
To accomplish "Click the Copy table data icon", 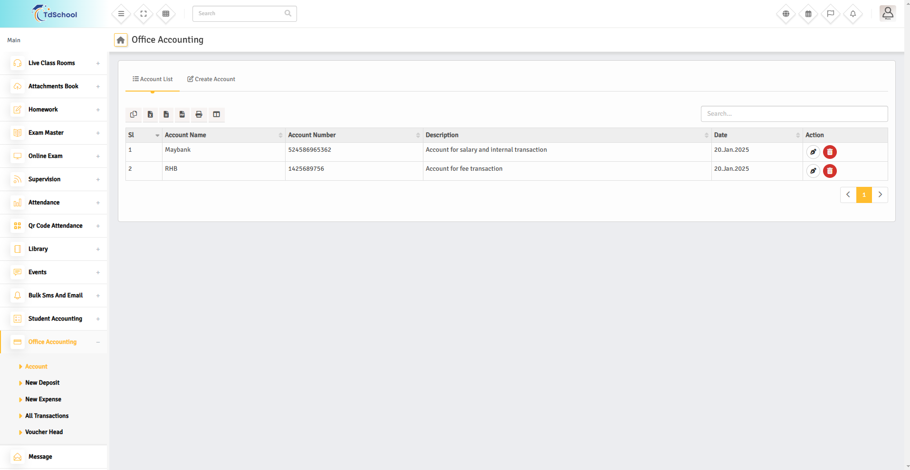I will 134,114.
